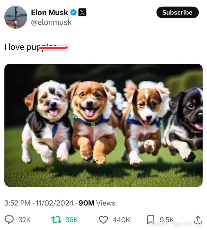
Task: Open the Elon Musk display name
Action: click(49, 12)
